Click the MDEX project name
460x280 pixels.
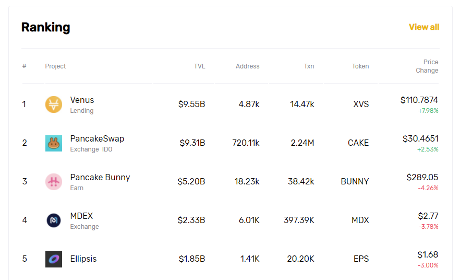81,216
